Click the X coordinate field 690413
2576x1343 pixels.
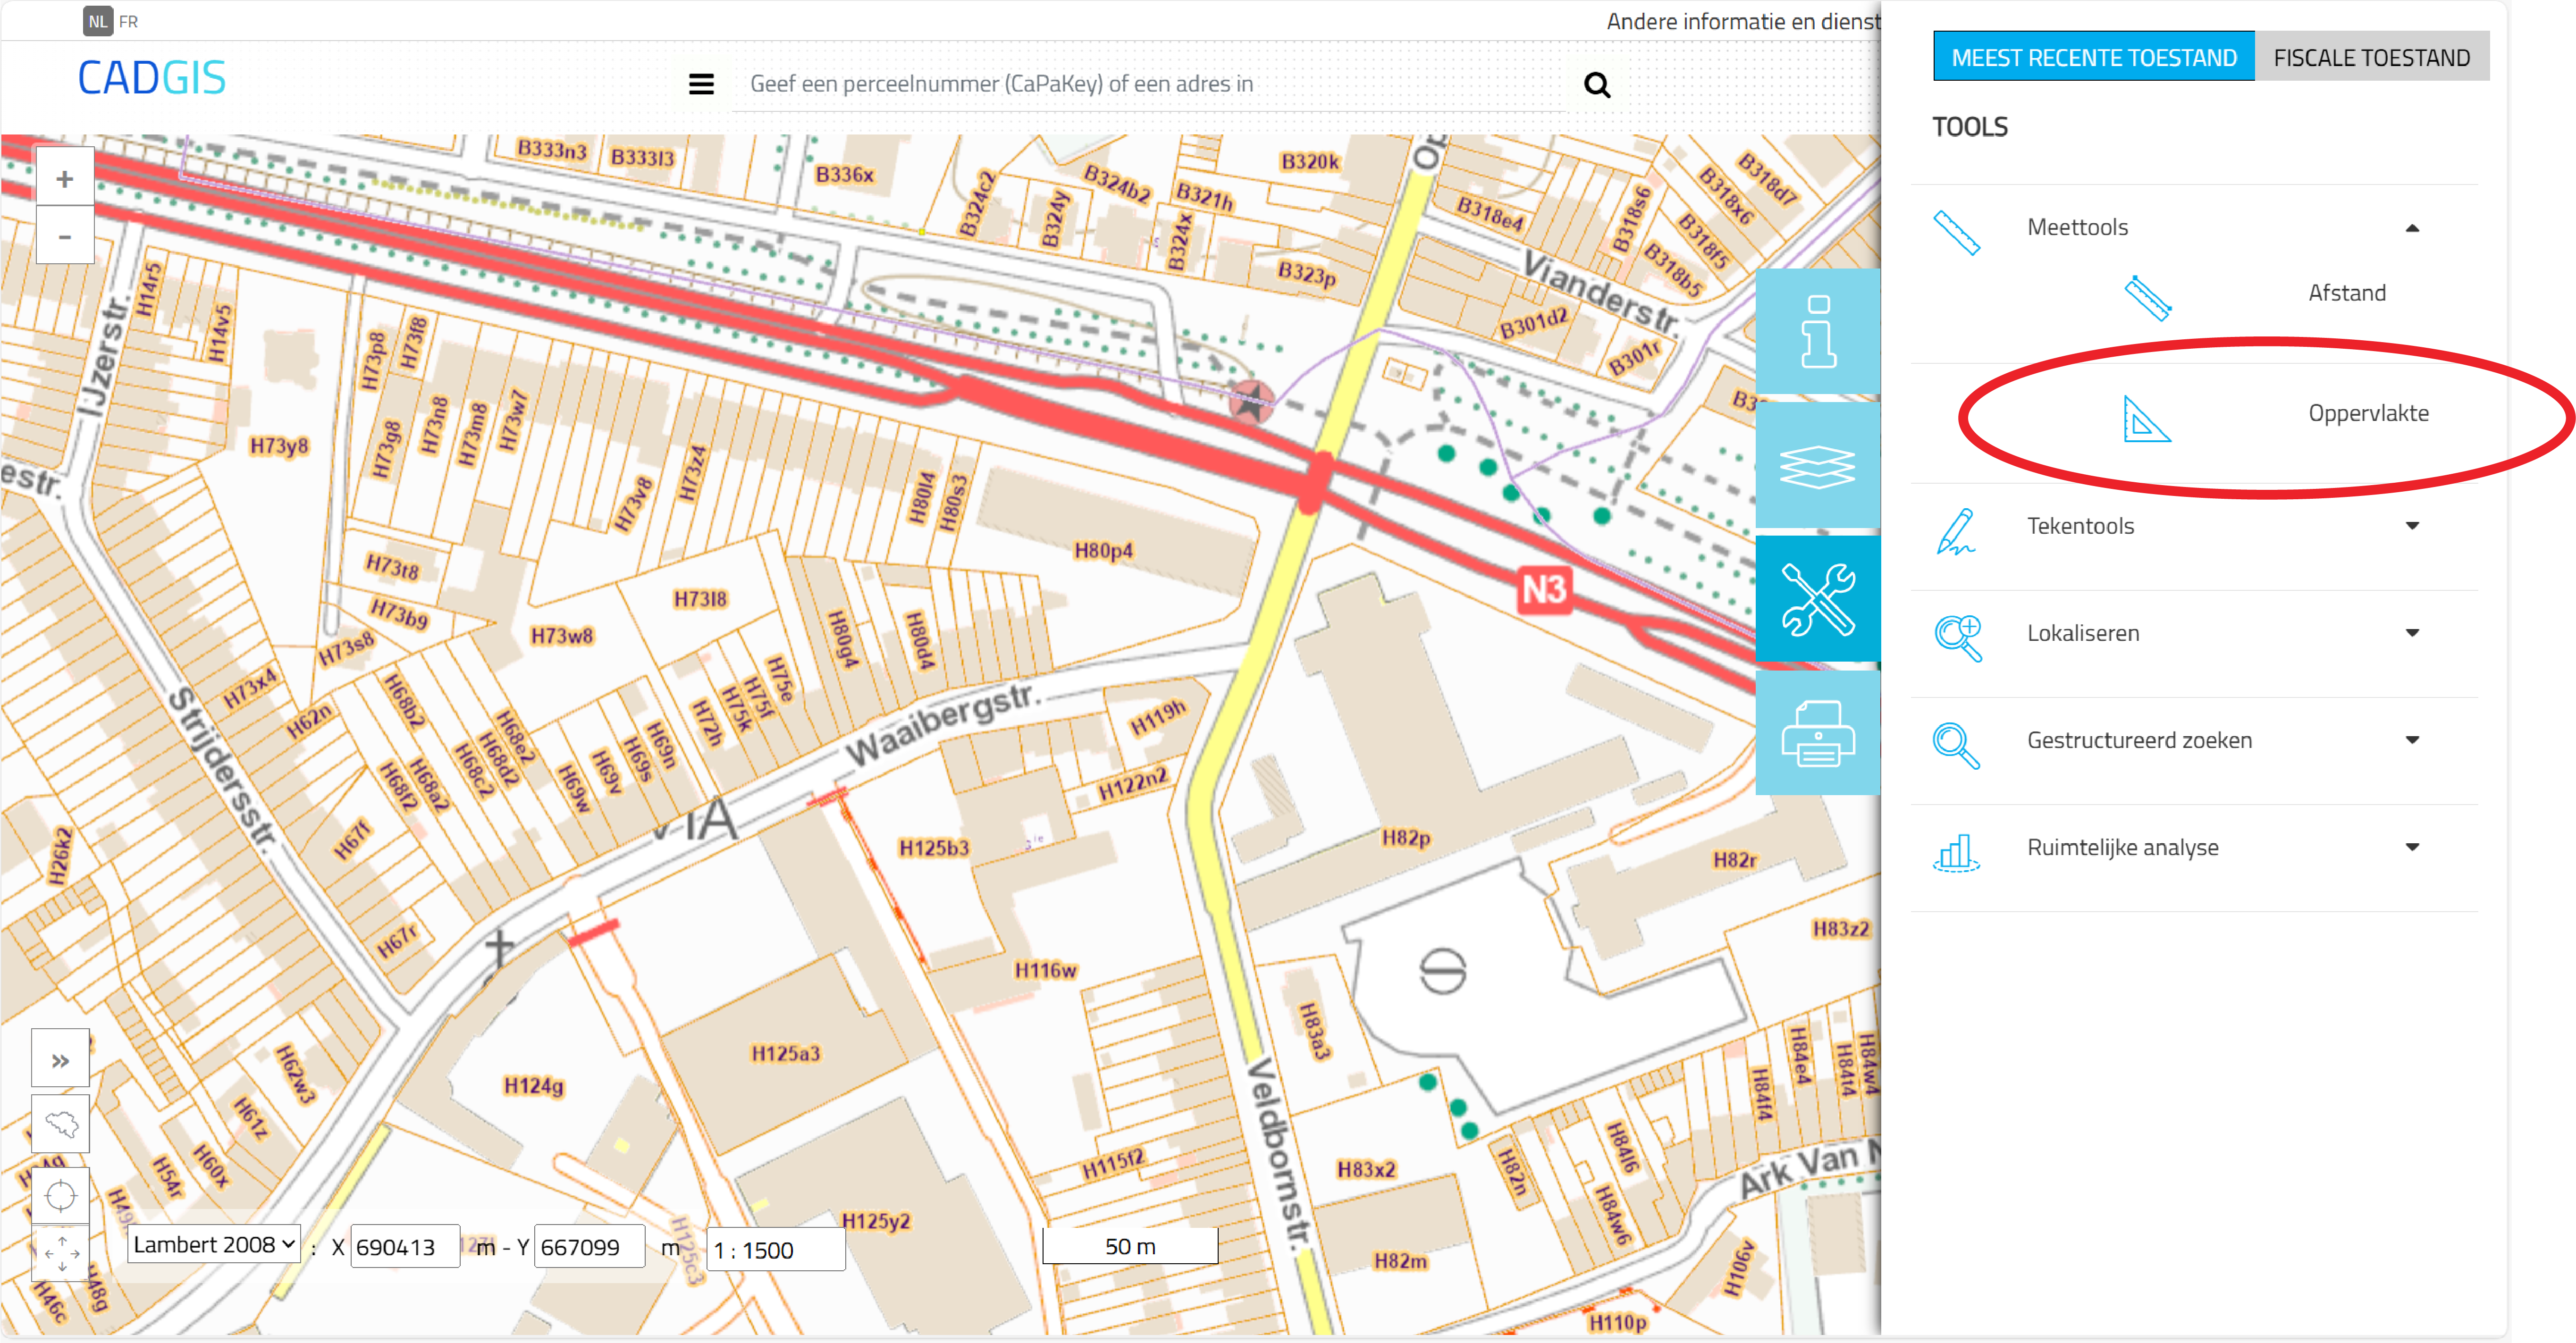click(x=405, y=1247)
